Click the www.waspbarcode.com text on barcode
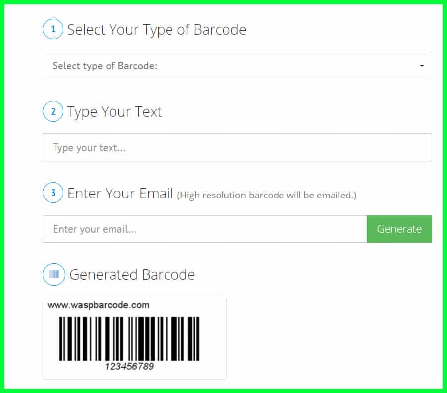 [x=98, y=305]
